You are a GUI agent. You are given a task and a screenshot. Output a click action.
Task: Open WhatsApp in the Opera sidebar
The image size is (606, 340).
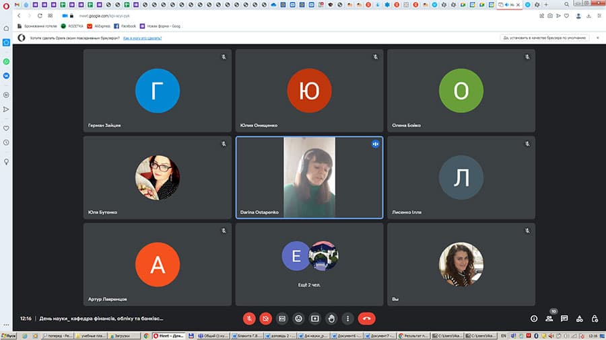click(6, 62)
